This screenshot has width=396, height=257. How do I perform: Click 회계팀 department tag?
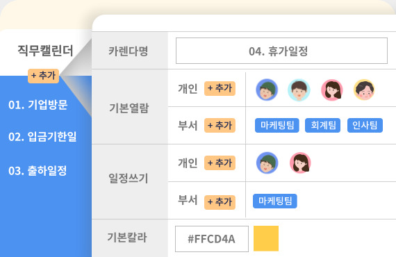(x=323, y=125)
